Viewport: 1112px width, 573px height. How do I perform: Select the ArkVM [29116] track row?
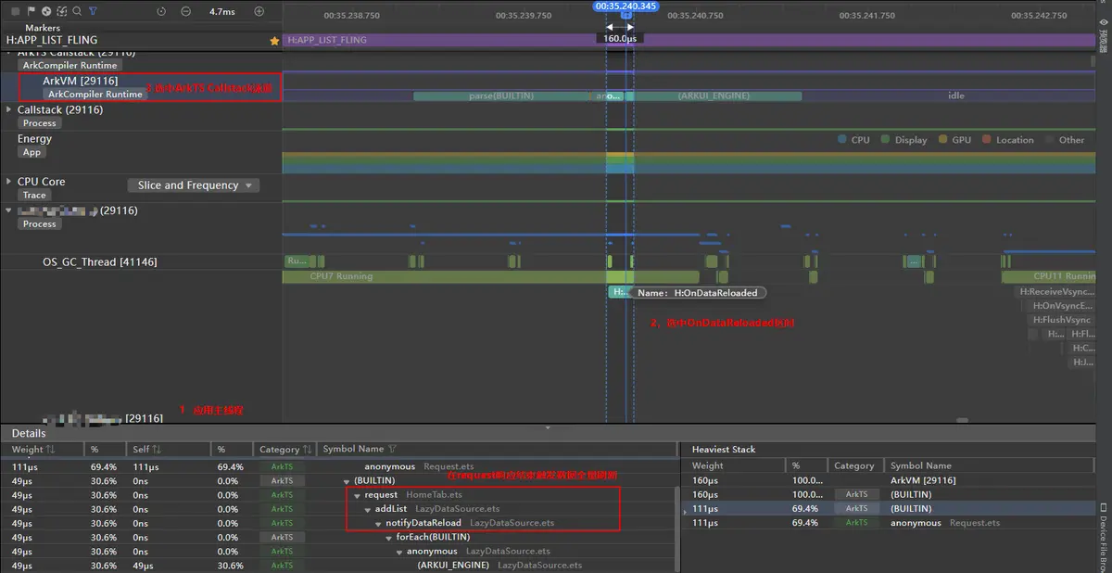[141, 87]
